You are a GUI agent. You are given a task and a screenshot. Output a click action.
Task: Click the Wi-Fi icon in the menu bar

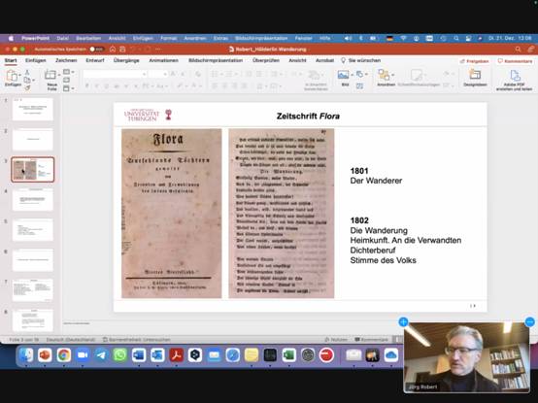[x=404, y=39]
